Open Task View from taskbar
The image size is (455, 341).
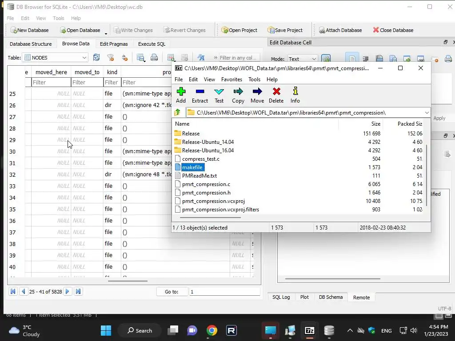click(x=173, y=330)
